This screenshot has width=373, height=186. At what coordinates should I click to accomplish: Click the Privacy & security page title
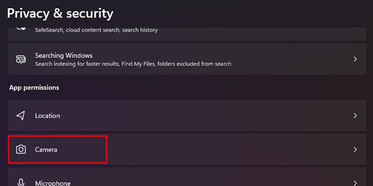[60, 13]
